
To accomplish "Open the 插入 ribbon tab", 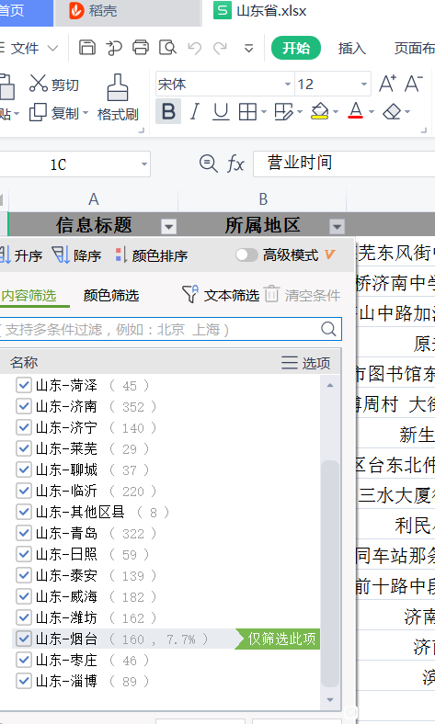I will tap(352, 48).
